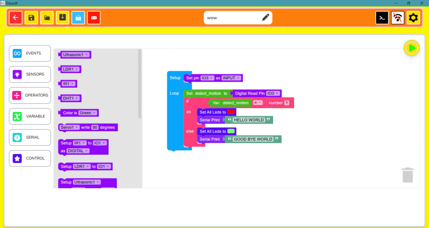Open the OPERATORS block category

30,96
